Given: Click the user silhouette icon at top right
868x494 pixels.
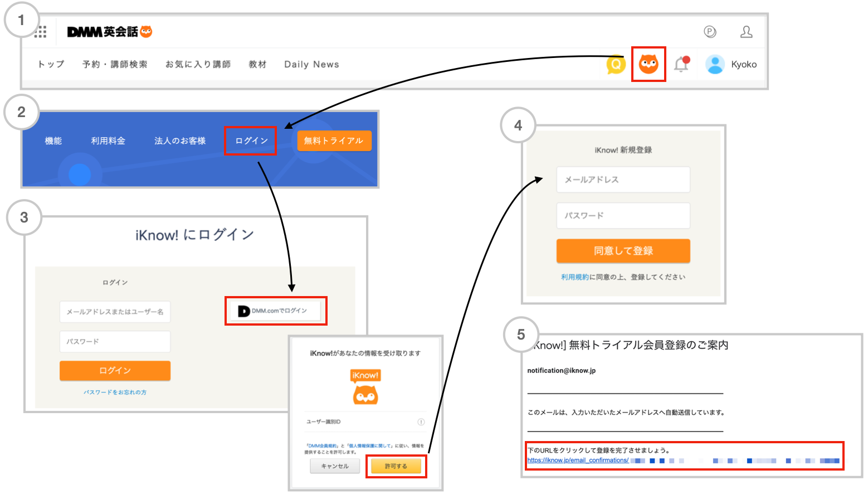Looking at the screenshot, I should tap(747, 32).
